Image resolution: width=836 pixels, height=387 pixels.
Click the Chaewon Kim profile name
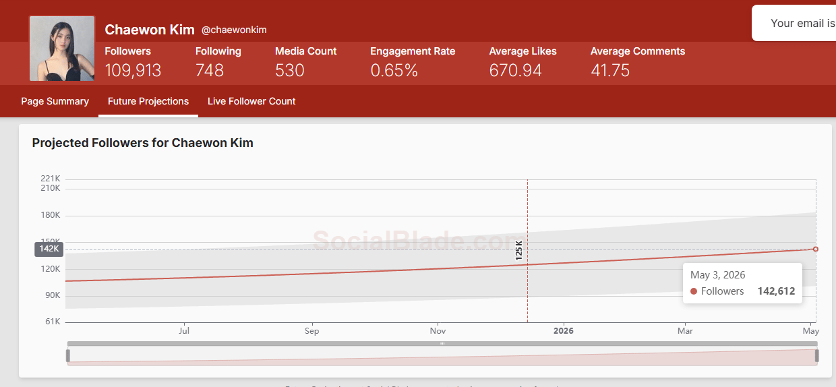pos(150,30)
